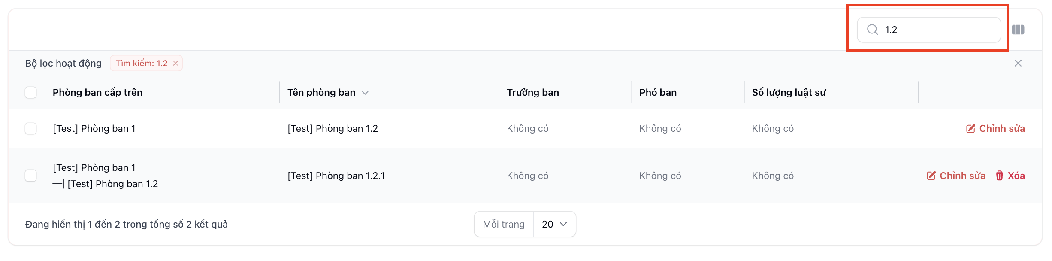Select the [Test] Phòng ban 1.2 row checkbox
Screen dimensions: 1052x261
31,129
